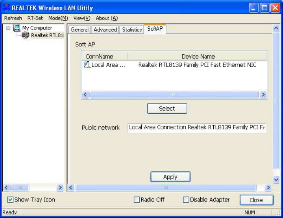Screen dimensions: 283x218
Task: Select My Computer tree label
Action: pos(37,28)
